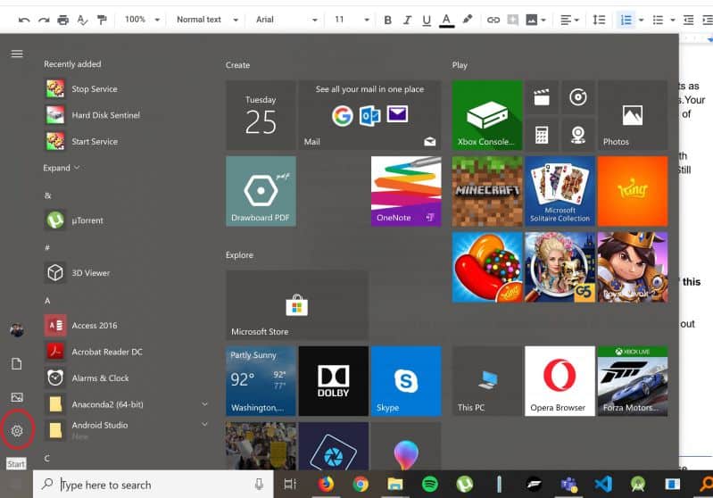Viewport: 713px width, 498px height.
Task: Open the Normal text style dropdown
Action: tap(207, 20)
